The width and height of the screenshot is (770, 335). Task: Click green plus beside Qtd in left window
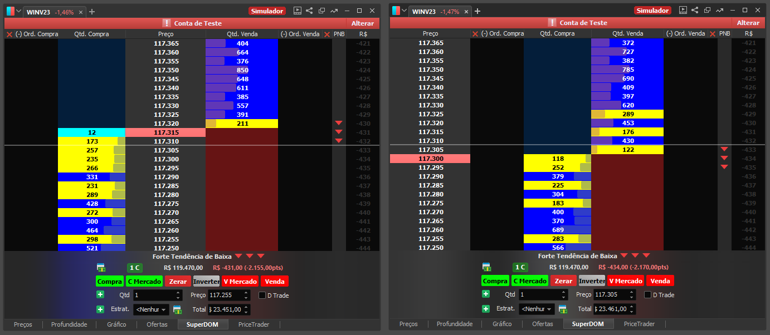tap(100, 295)
